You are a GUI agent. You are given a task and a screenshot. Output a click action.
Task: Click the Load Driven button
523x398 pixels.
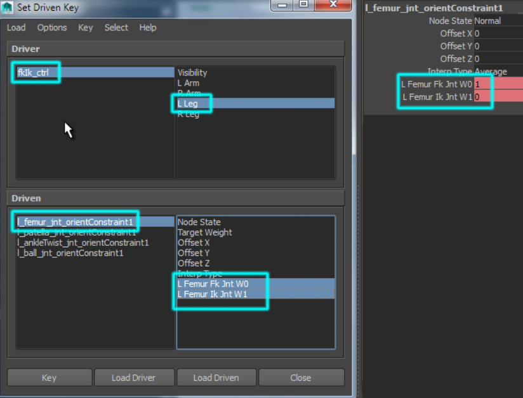216,377
